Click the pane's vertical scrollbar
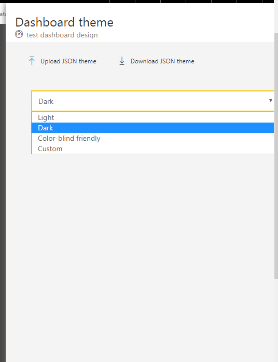Viewport: 278px width, 362px height. pos(276,156)
